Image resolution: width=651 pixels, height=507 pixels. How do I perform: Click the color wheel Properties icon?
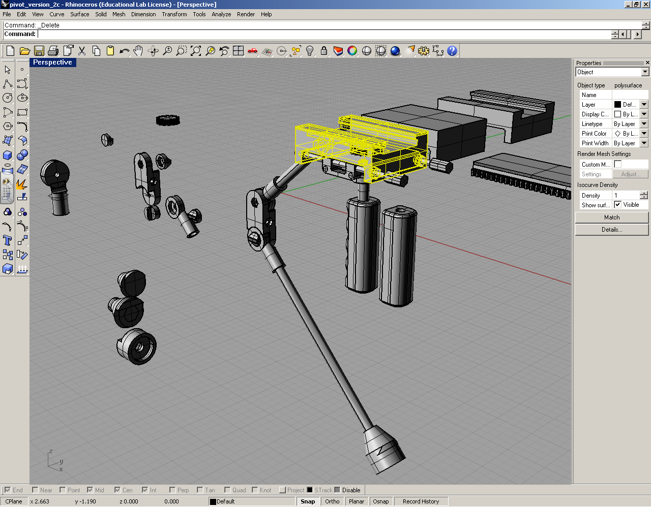tap(352, 51)
